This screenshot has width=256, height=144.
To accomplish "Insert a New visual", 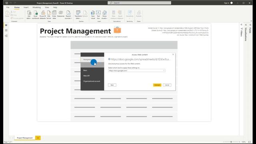I will pyautogui.click(x=93, y=15).
